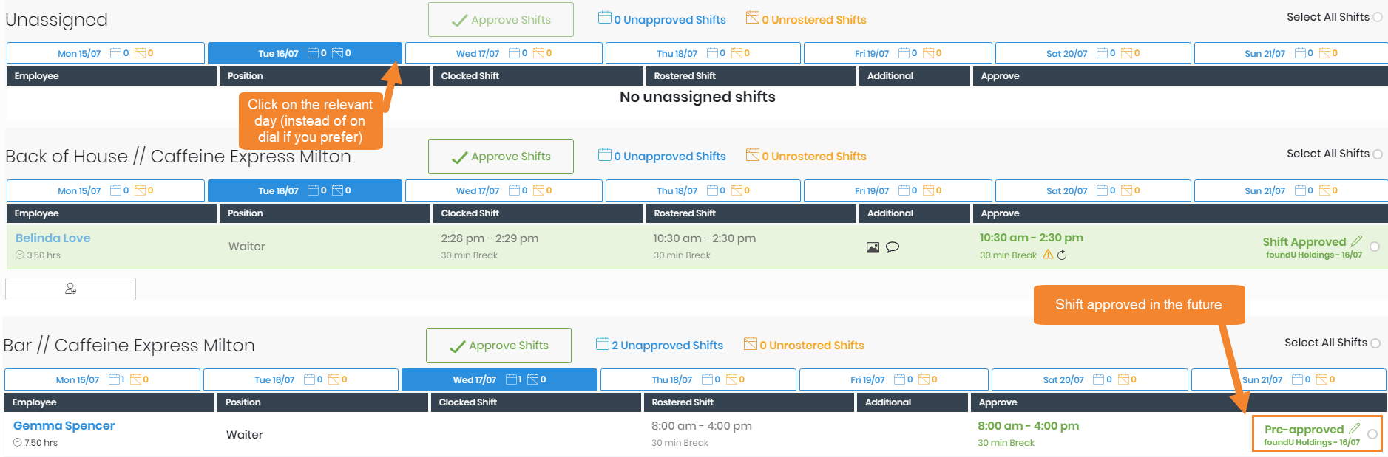The height and width of the screenshot is (457, 1388).
Task: Select the radio button for Belinda Love's shift
Action: pyautogui.click(x=1375, y=247)
